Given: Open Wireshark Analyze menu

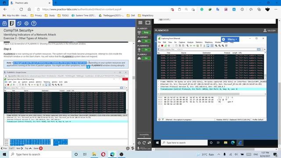Looking at the screenshot, I should click(190, 42).
